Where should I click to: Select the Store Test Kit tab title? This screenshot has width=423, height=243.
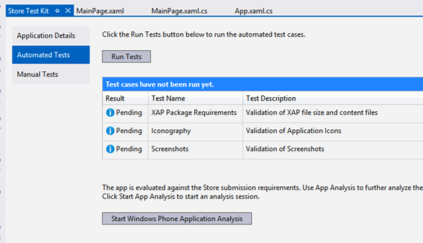(29, 11)
